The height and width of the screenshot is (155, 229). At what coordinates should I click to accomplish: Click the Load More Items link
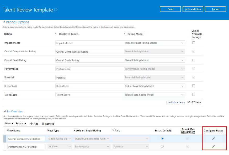(175, 102)
